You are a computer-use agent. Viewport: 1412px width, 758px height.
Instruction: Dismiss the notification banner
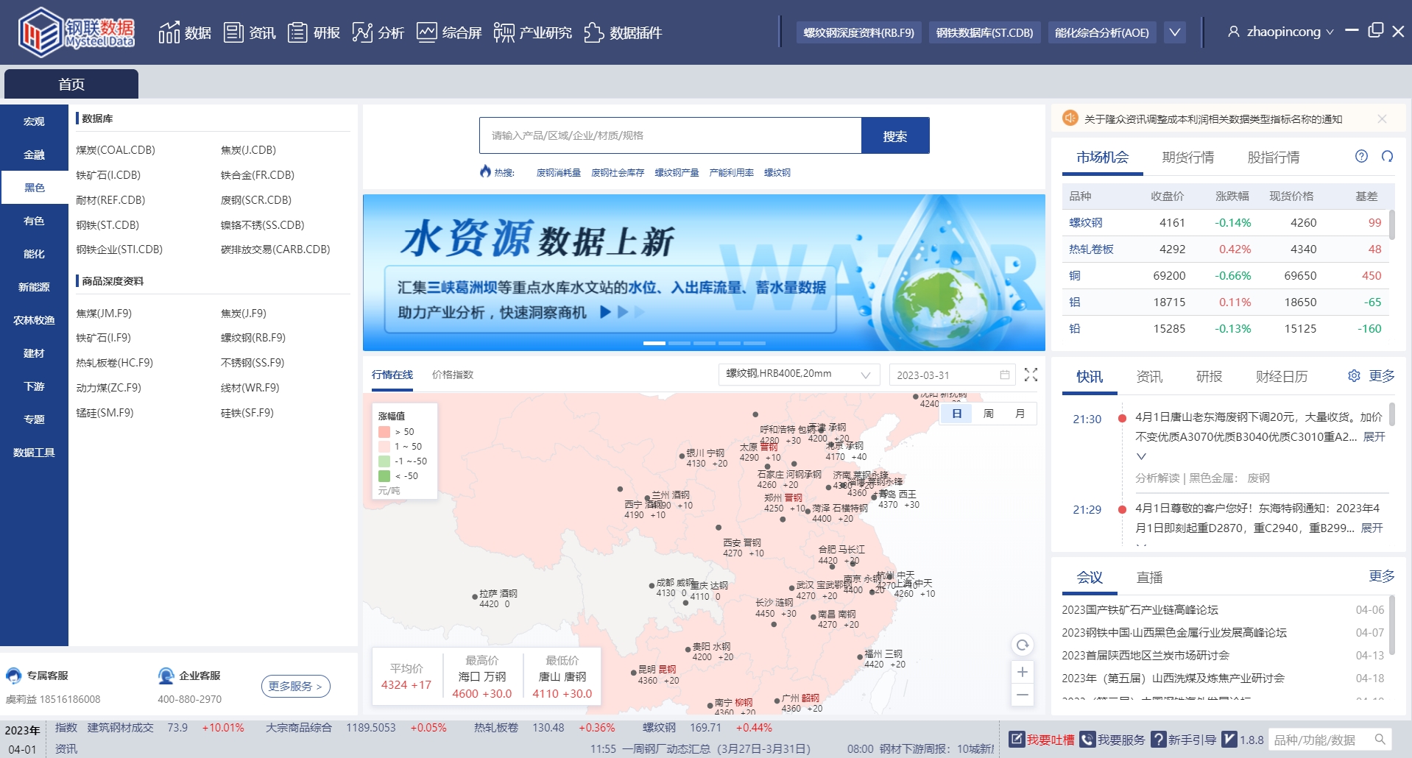[x=1382, y=118]
